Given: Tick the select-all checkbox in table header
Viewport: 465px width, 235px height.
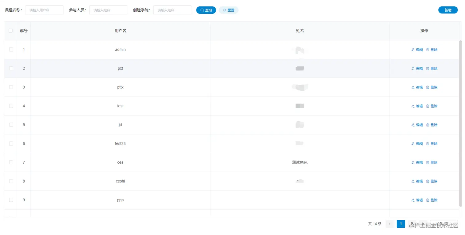Looking at the screenshot, I should point(10,31).
